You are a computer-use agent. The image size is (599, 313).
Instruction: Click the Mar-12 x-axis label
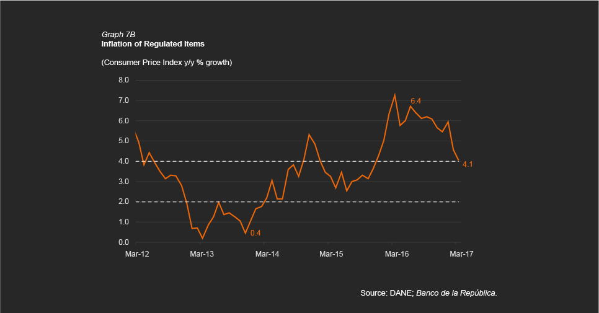[136, 254]
